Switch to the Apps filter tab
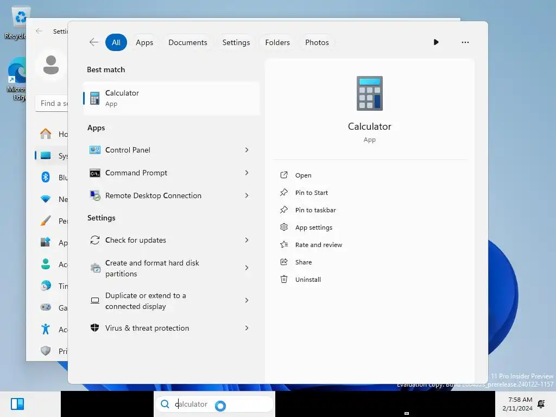 pos(144,42)
